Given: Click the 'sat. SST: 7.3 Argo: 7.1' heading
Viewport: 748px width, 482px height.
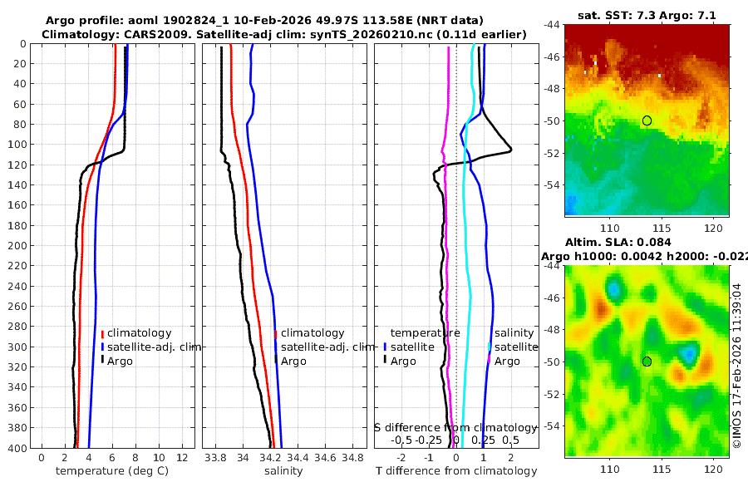Looking at the screenshot, I should (x=647, y=15).
